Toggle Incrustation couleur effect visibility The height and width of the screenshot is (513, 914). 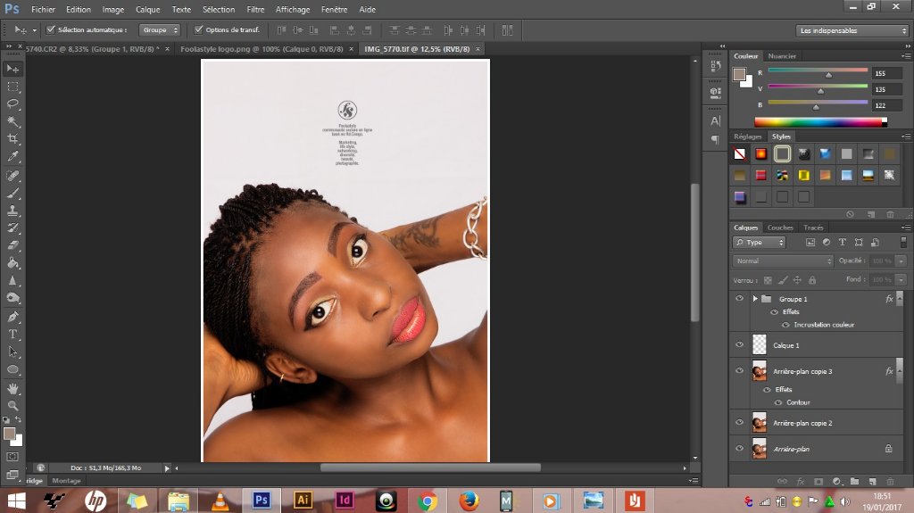click(785, 325)
